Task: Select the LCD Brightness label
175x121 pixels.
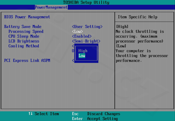Action: 24,41
